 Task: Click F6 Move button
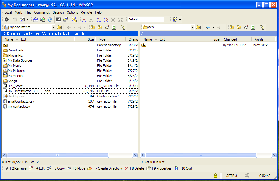(76, 168)
